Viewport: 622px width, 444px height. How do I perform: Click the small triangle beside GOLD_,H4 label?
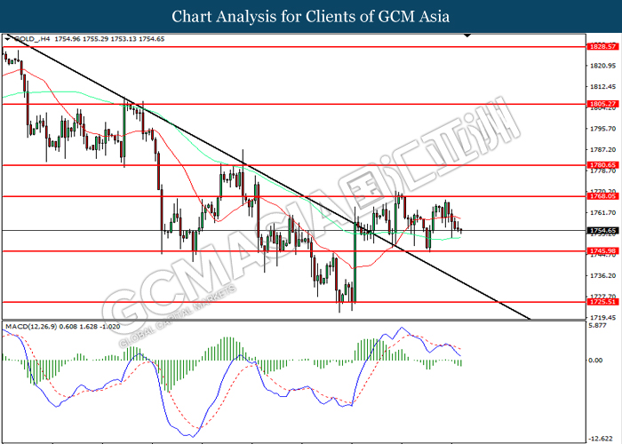coord(7,39)
